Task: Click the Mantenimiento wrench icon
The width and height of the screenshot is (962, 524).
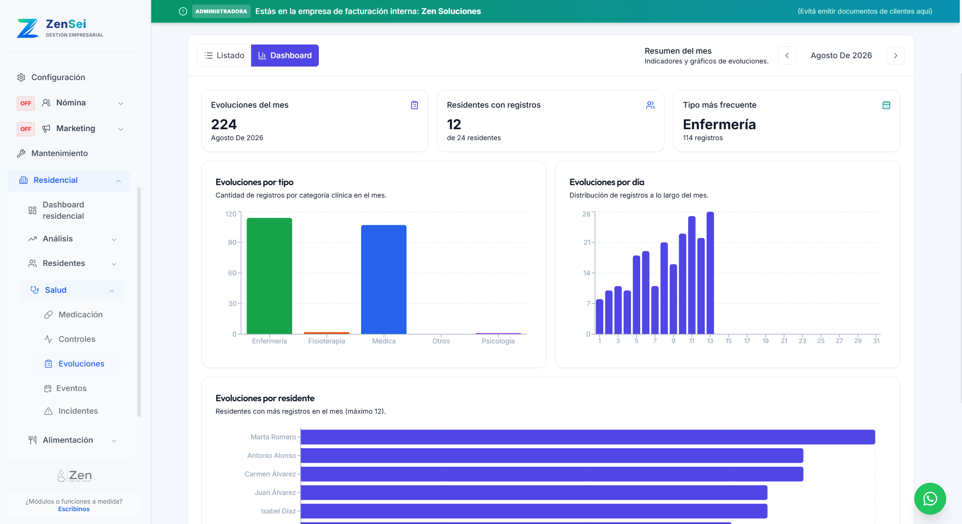Action: click(x=21, y=153)
